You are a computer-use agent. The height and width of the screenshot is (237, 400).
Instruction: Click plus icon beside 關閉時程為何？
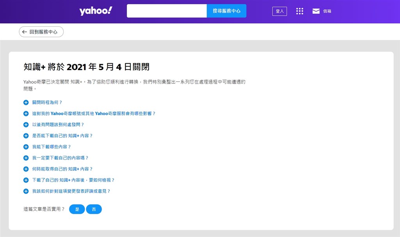[26, 102]
